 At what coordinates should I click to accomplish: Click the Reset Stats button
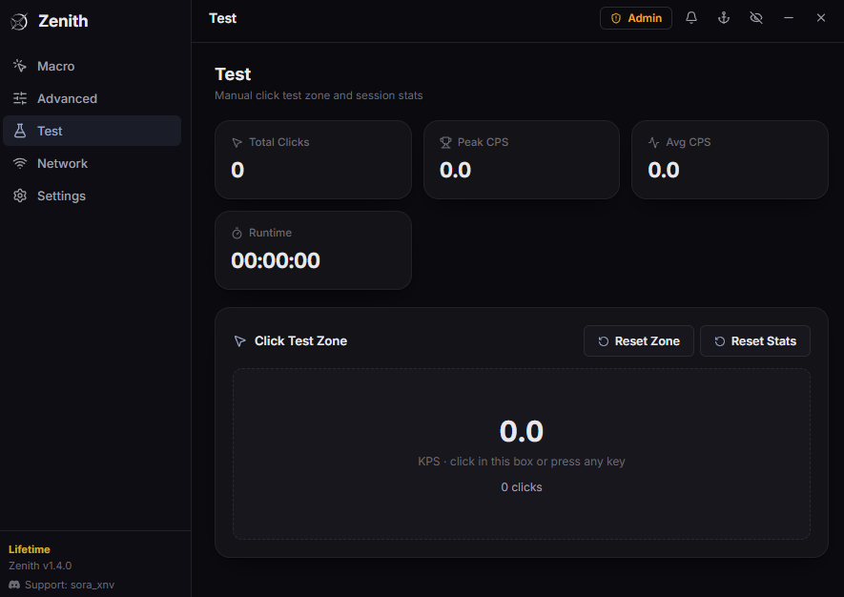click(754, 340)
